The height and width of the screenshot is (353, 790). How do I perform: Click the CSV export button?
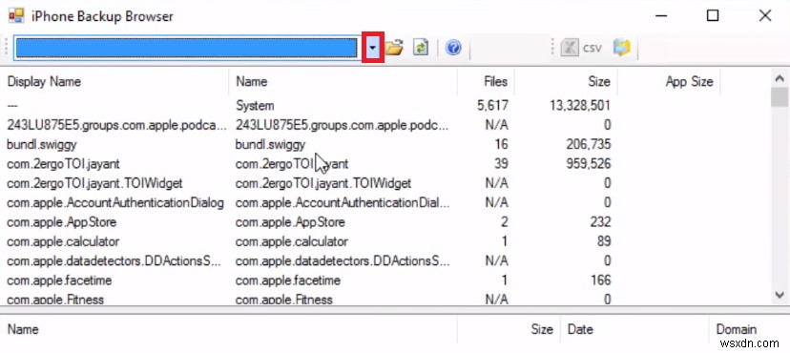592,49
